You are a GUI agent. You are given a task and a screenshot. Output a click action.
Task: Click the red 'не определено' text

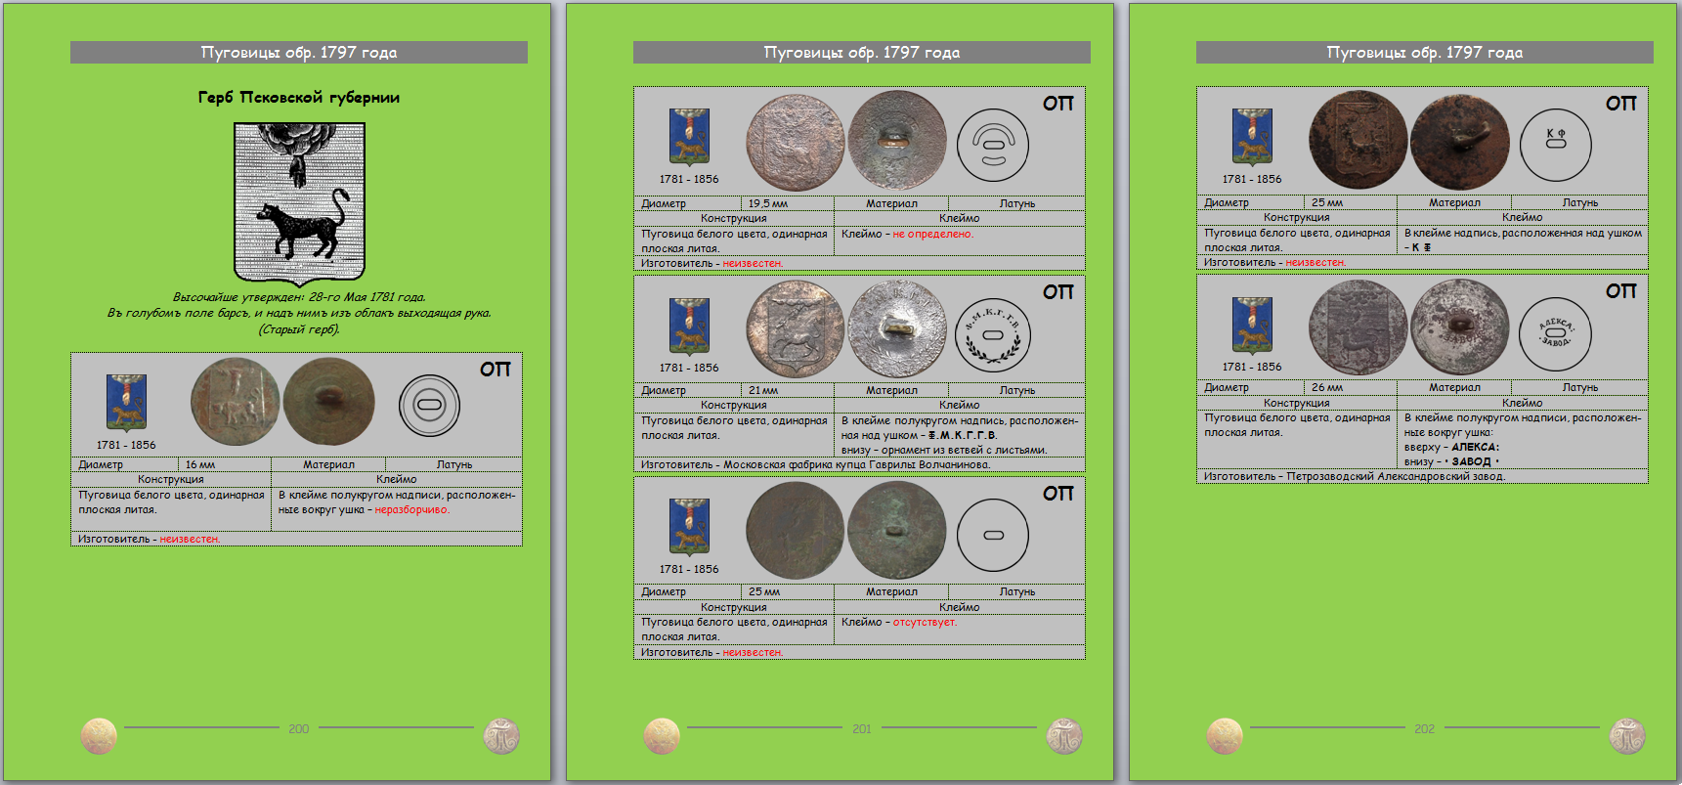(x=932, y=234)
